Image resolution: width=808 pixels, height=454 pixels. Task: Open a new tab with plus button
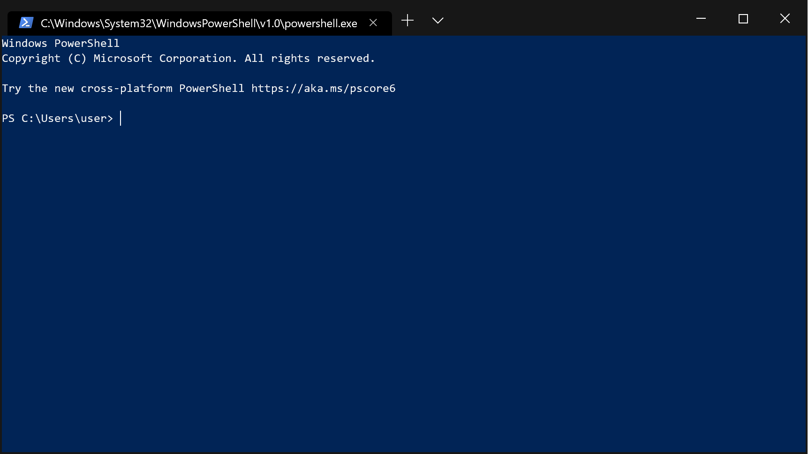pyautogui.click(x=408, y=20)
